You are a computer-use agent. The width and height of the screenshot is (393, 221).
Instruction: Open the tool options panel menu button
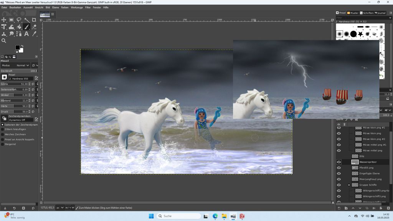[36, 57]
